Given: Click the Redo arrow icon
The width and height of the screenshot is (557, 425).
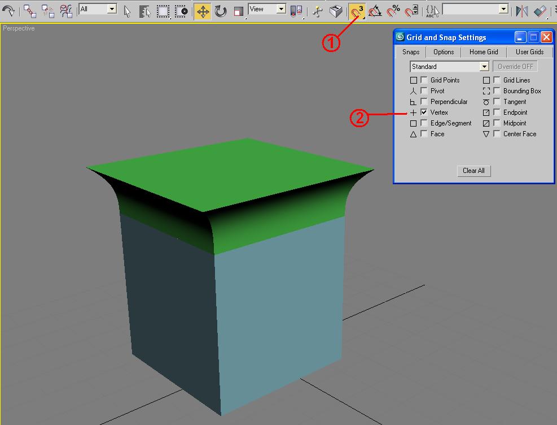Looking at the screenshot, I should coord(8,11).
